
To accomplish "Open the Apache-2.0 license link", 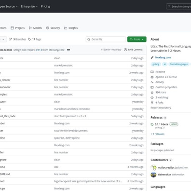I will click(166, 77).
